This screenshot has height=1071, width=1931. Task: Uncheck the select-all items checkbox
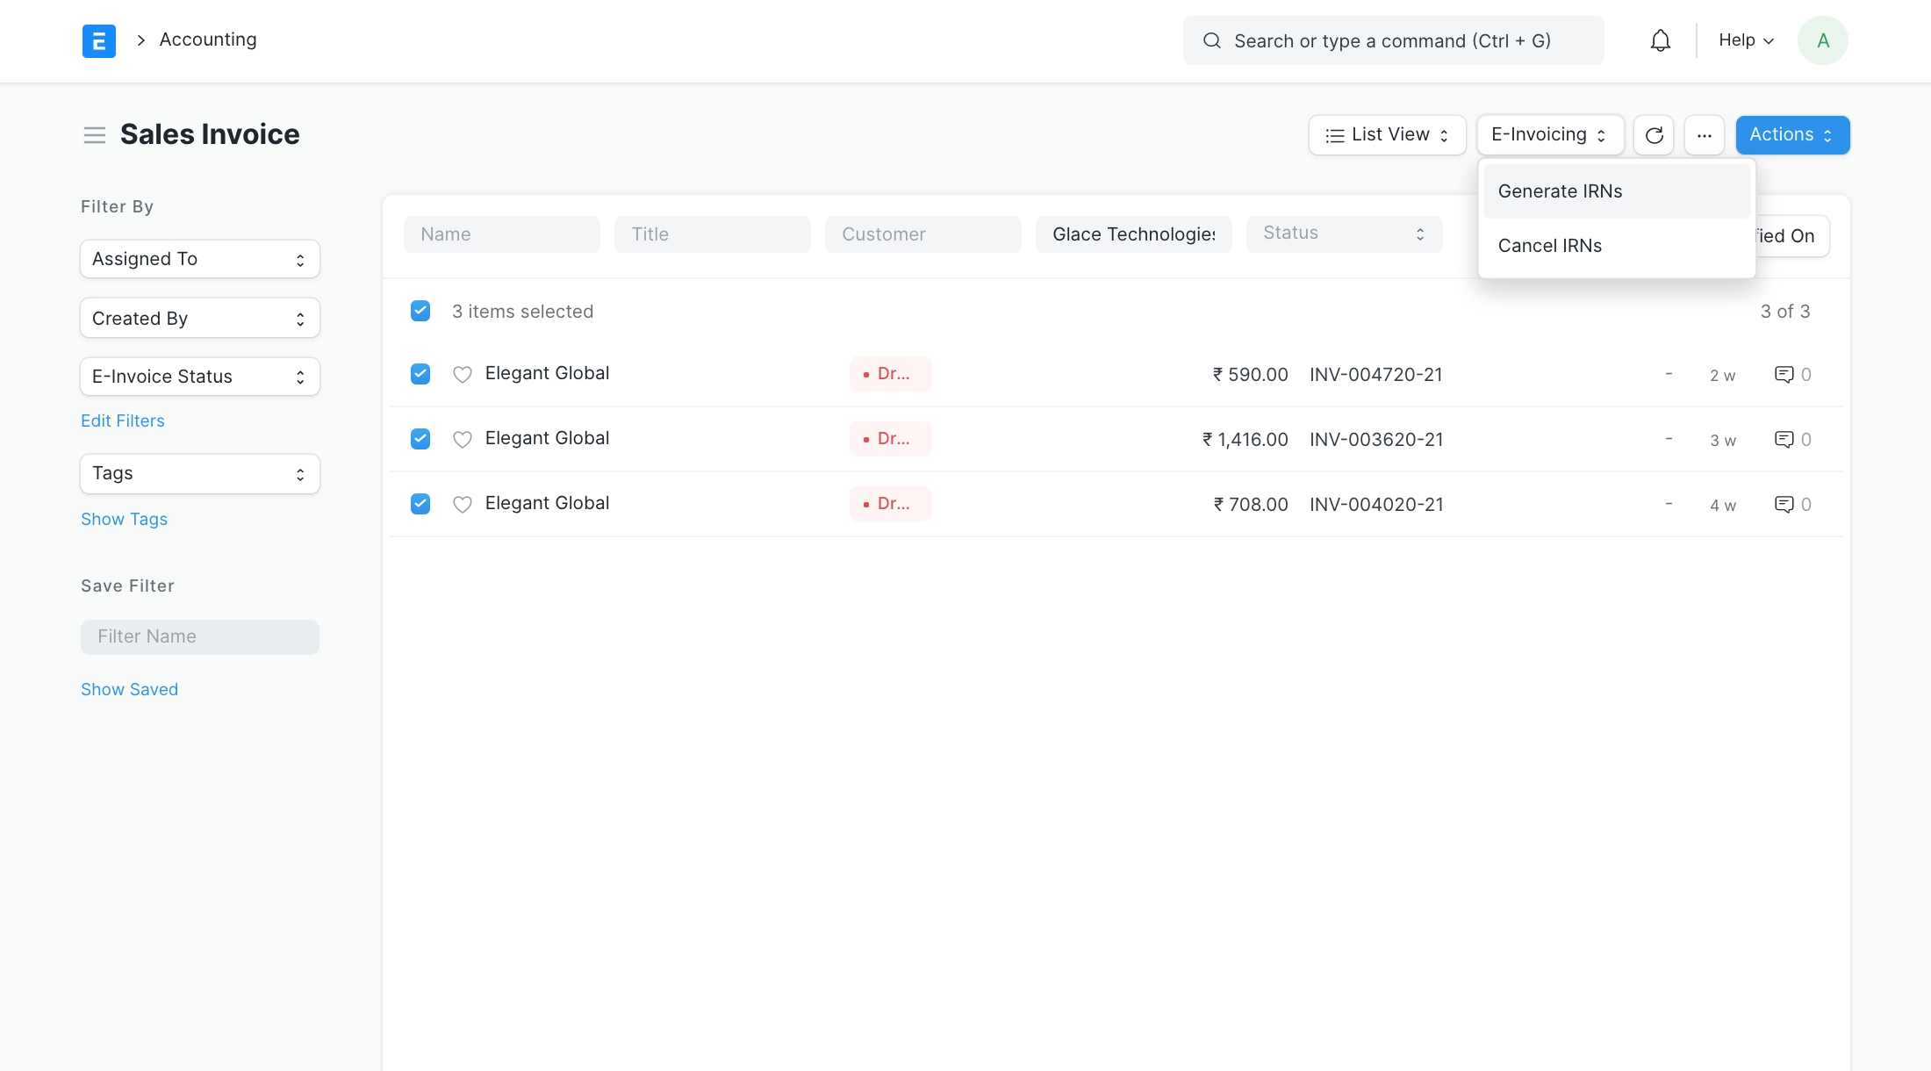420,311
